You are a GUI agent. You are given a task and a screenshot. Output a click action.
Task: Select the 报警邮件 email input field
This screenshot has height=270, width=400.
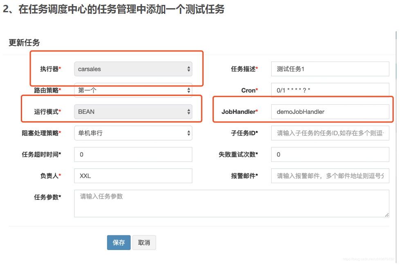click(330, 176)
